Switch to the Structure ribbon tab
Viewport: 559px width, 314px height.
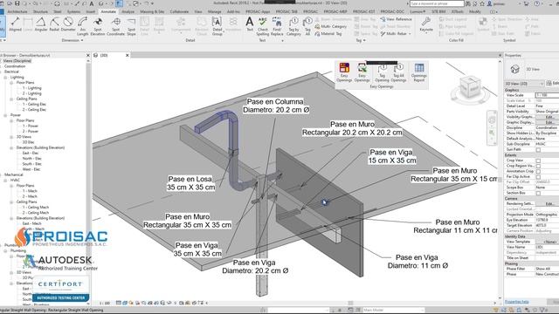pos(40,11)
